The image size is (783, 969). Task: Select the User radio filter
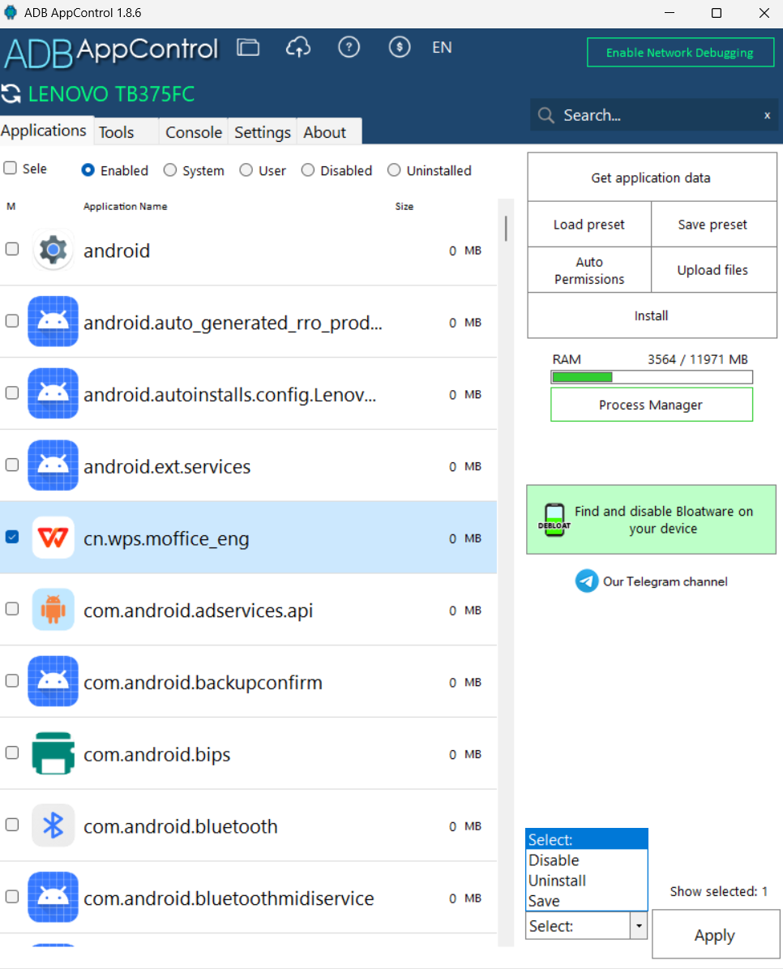[x=246, y=170]
